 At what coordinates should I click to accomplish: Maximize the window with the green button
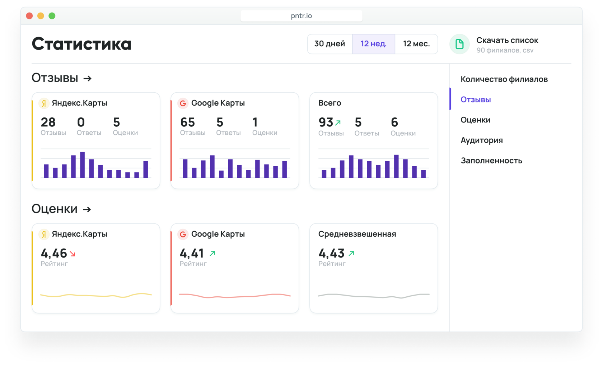click(x=52, y=16)
